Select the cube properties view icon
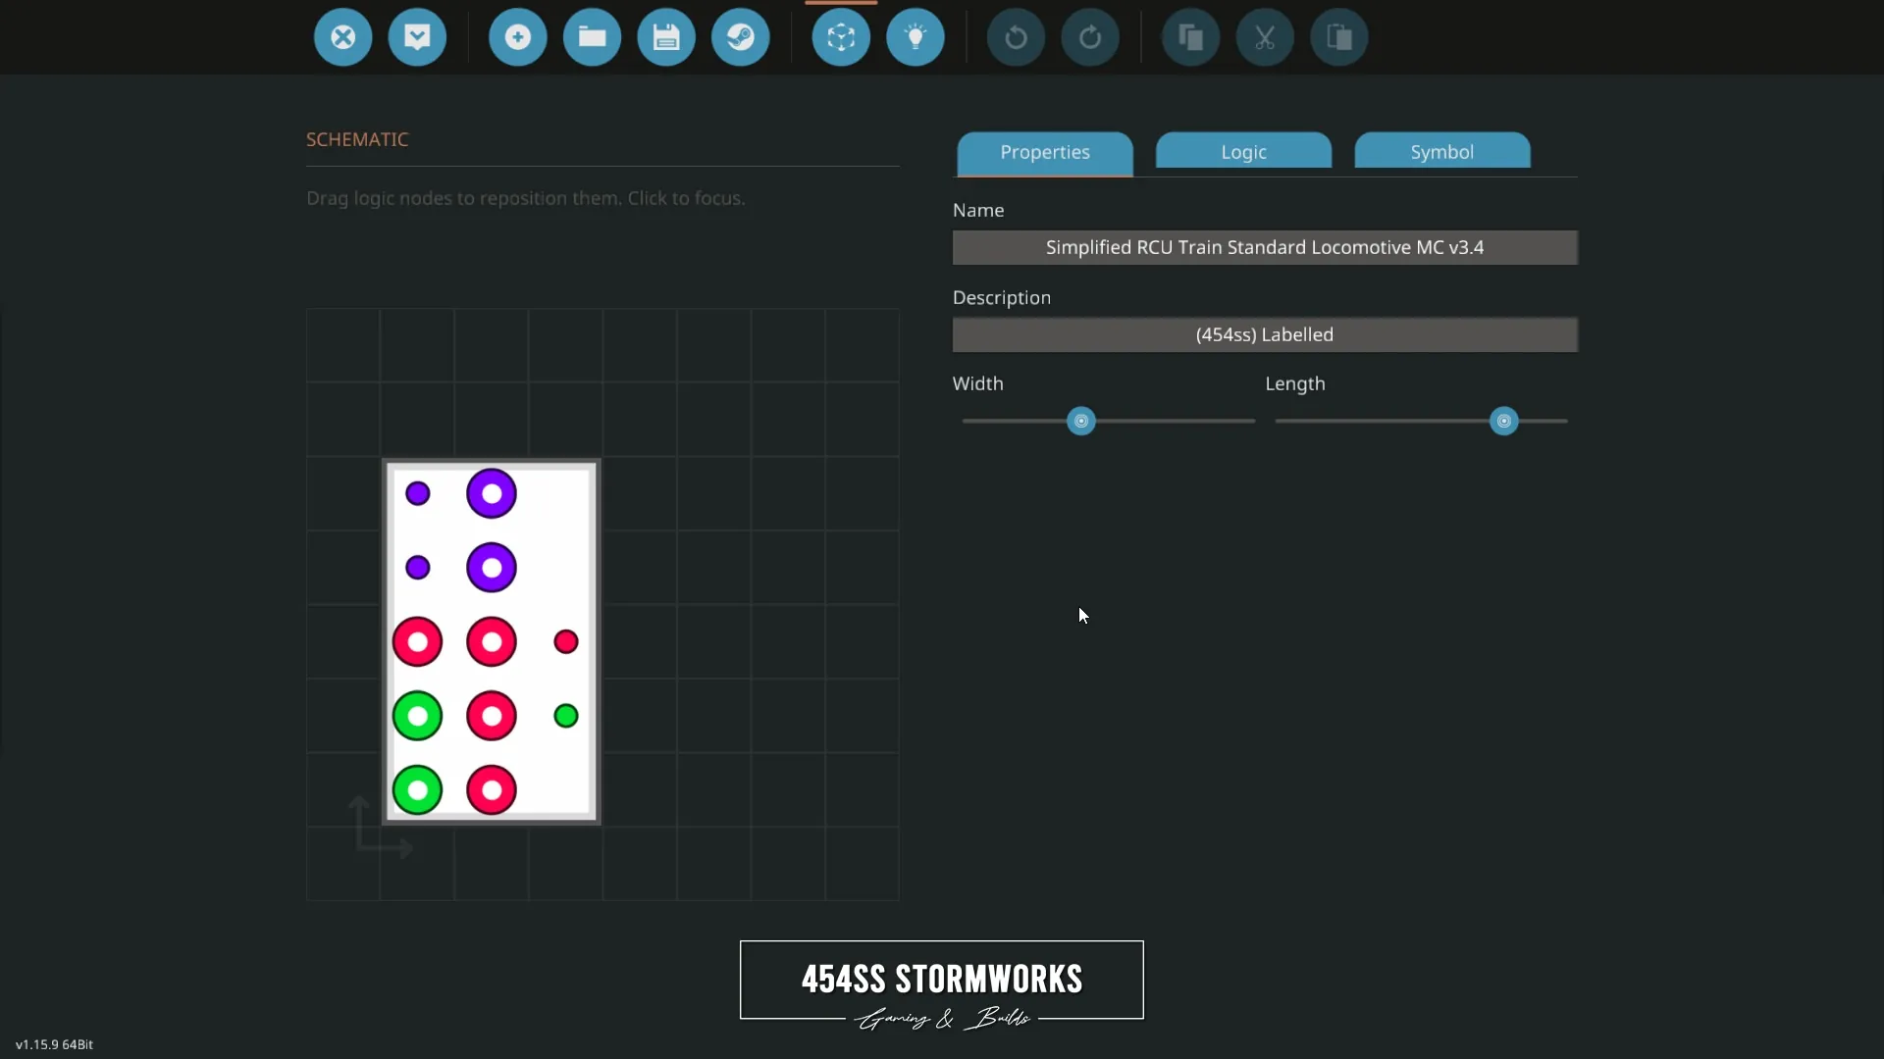The image size is (1884, 1059). (x=841, y=37)
